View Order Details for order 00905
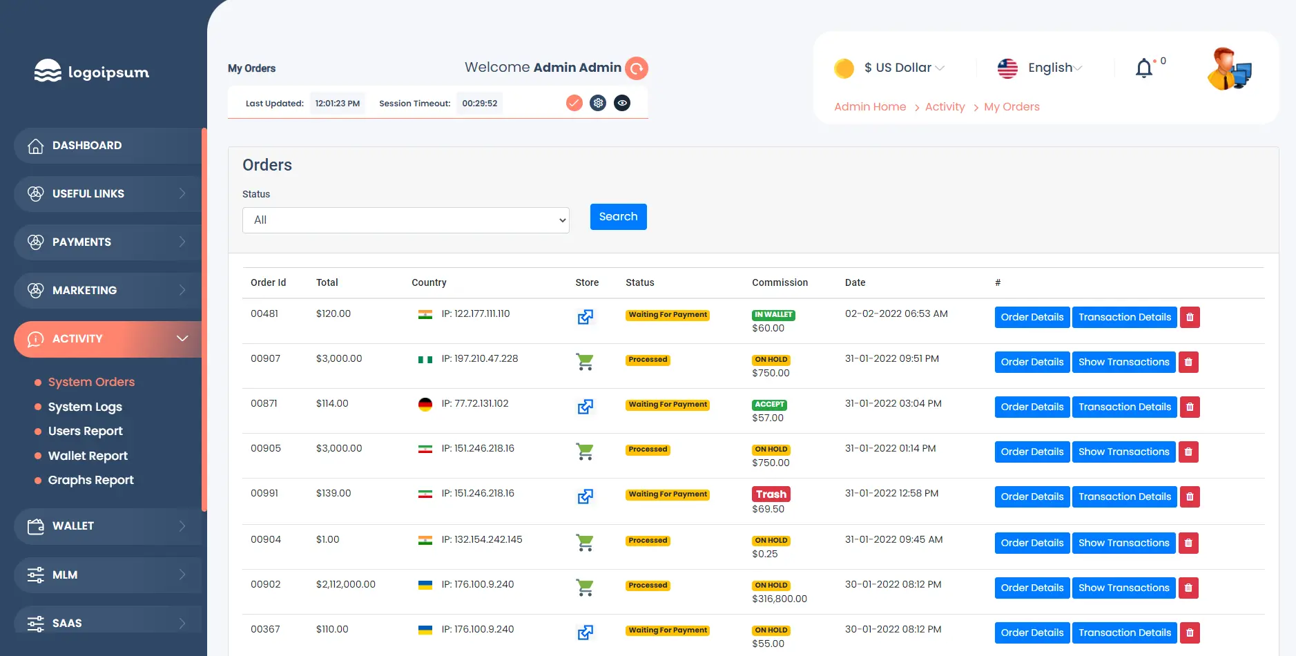 point(1032,452)
